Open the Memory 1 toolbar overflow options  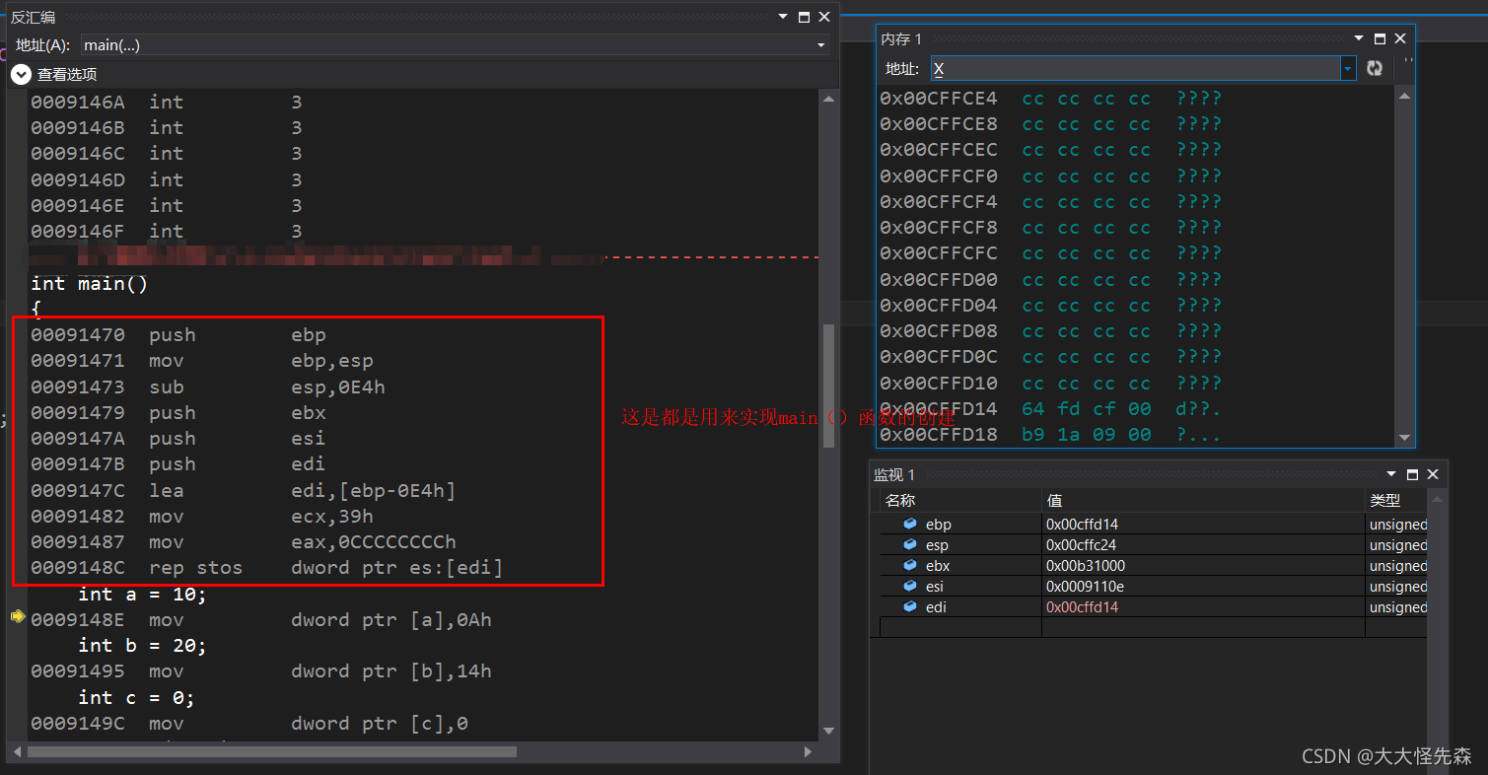click(1408, 61)
